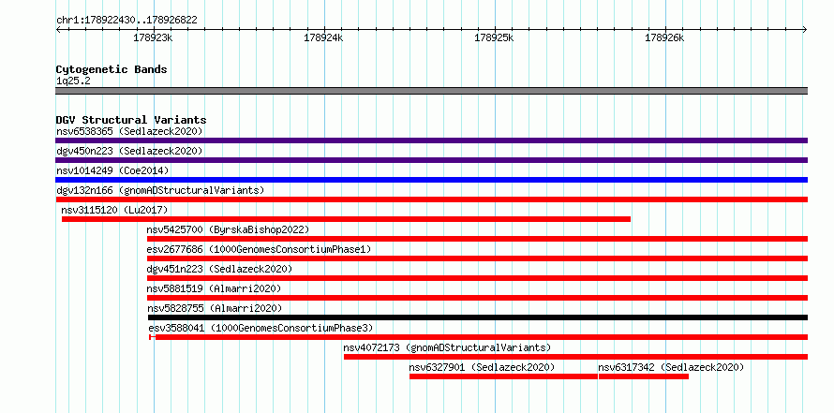The height and width of the screenshot is (413, 834).
Task: Click the nsv6538365 (Sedlazeck2020) label
Action: (129, 131)
